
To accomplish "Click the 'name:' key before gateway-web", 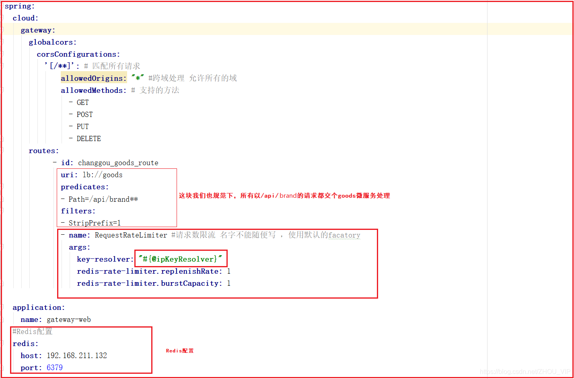I will 31,320.
